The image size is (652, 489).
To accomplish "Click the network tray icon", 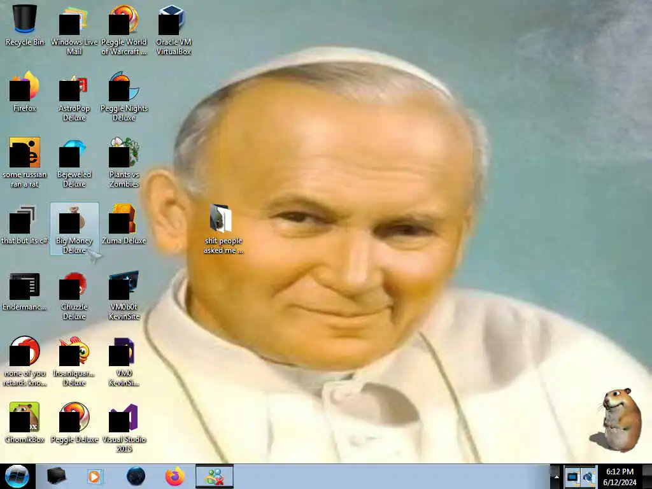I will point(589,478).
